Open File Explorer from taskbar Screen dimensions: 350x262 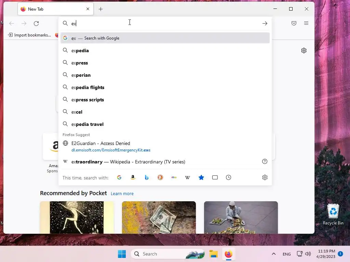pyautogui.click(x=213, y=254)
